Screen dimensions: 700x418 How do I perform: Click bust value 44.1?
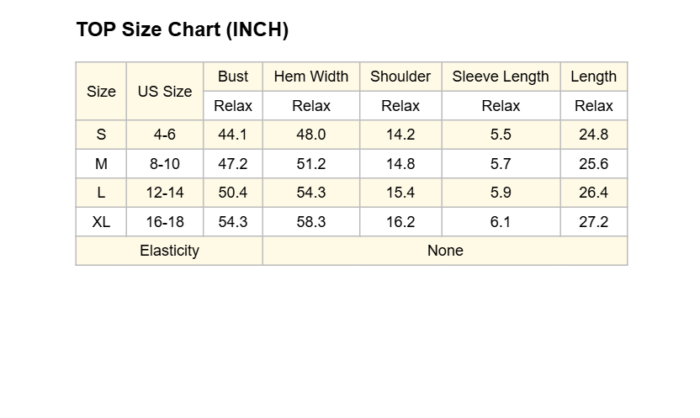(233, 135)
